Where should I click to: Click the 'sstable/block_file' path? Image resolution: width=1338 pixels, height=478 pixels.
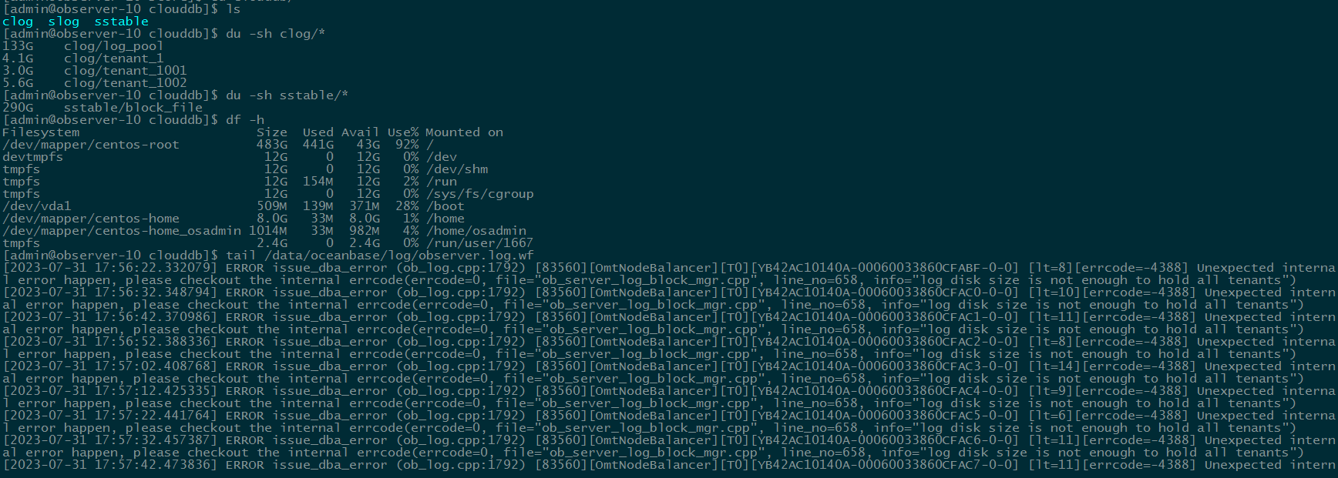[x=133, y=108]
